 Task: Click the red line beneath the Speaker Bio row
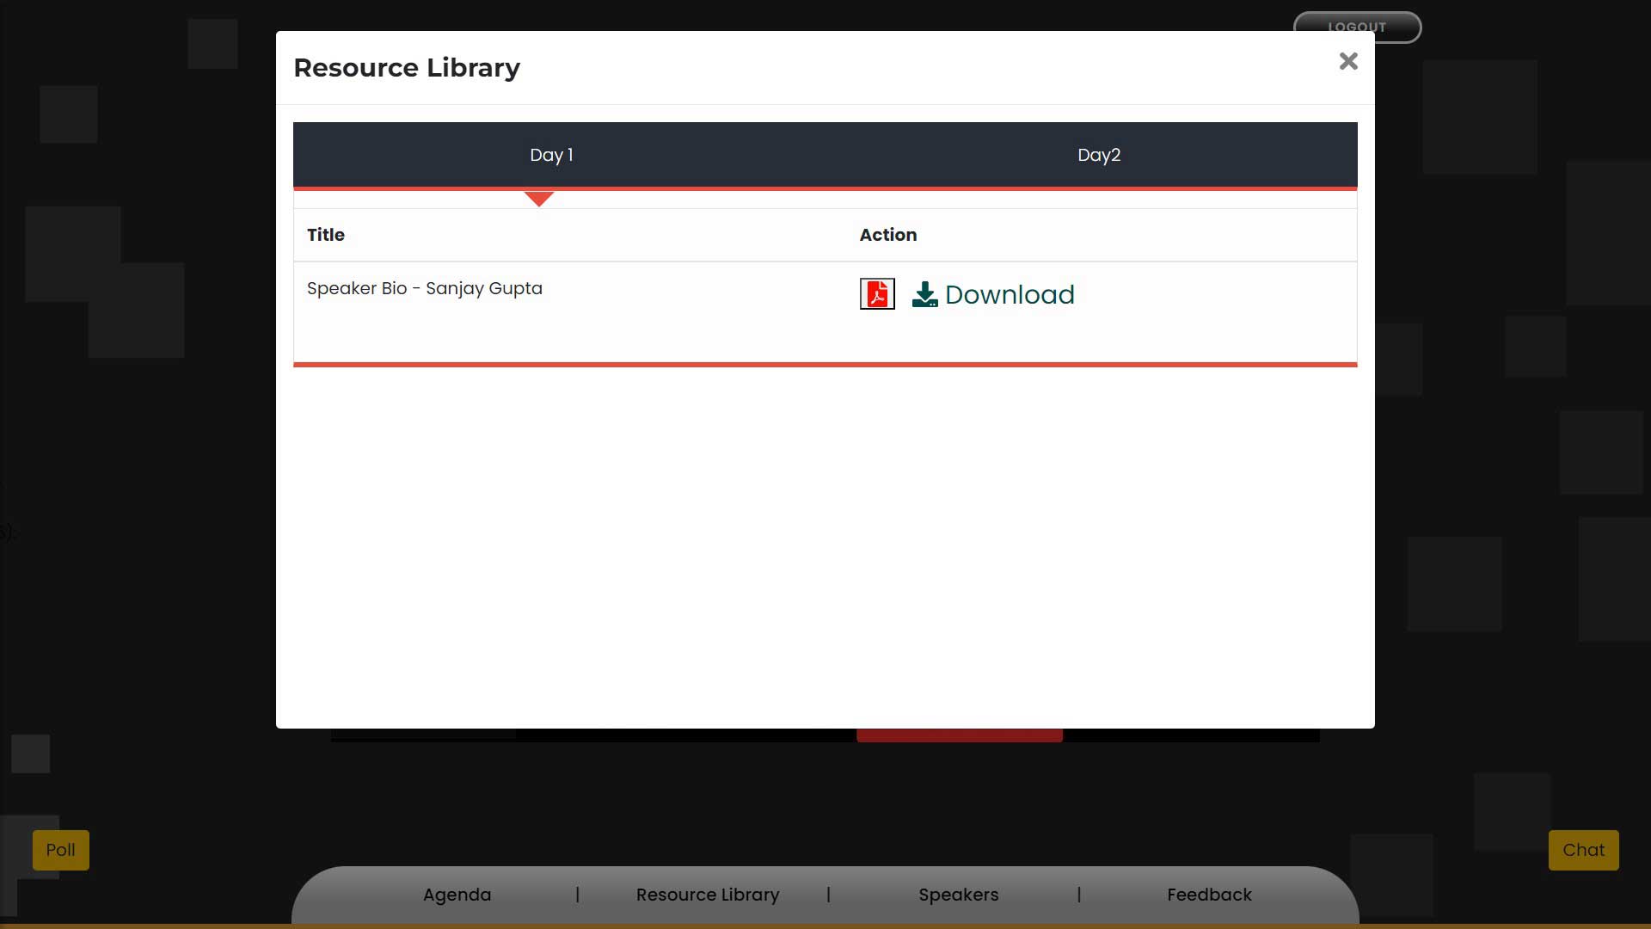point(825,365)
